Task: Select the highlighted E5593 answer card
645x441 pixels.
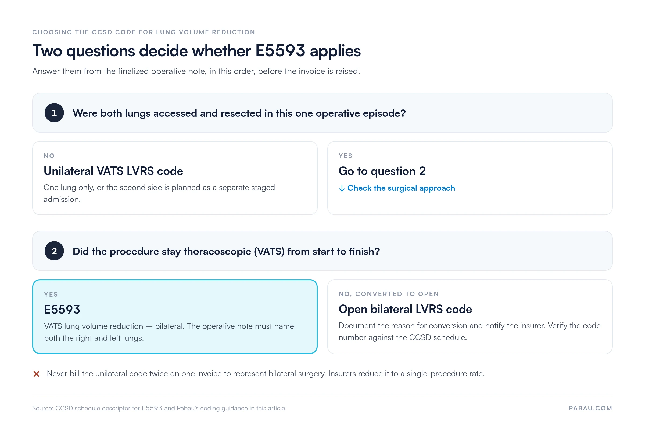Action: click(175, 317)
